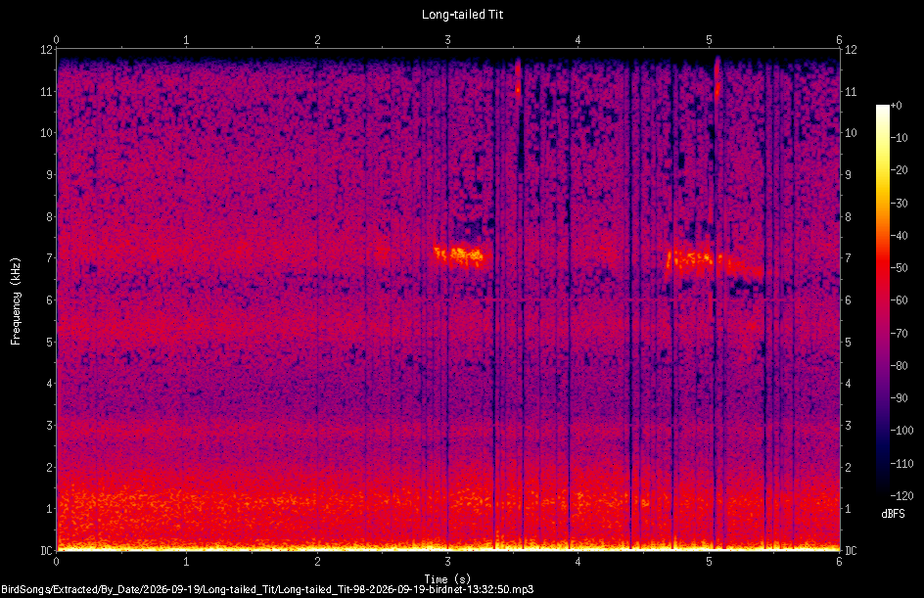924x598 pixels.
Task: Click the "1" tick on the bottom time axis
Action: pos(187,562)
